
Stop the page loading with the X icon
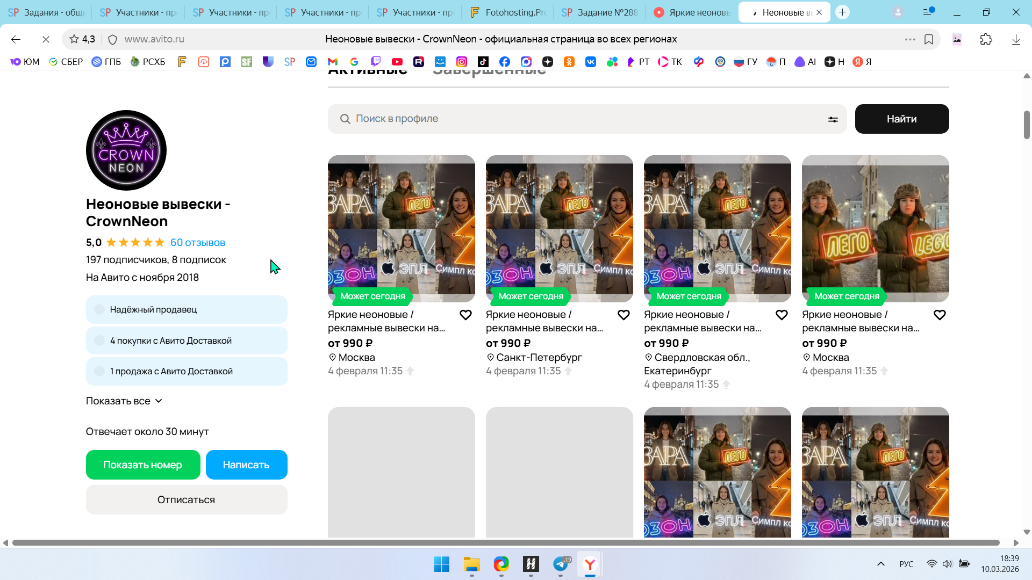(46, 39)
